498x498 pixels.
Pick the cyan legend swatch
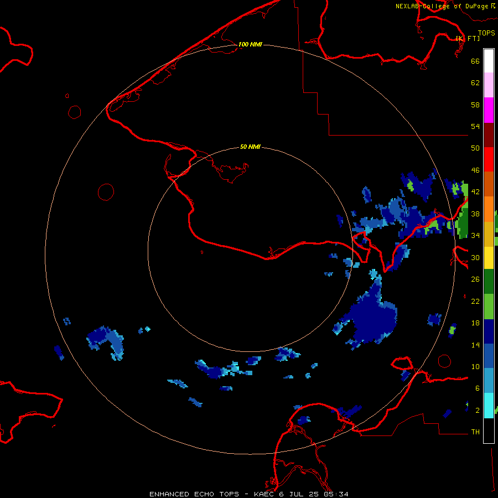click(489, 406)
